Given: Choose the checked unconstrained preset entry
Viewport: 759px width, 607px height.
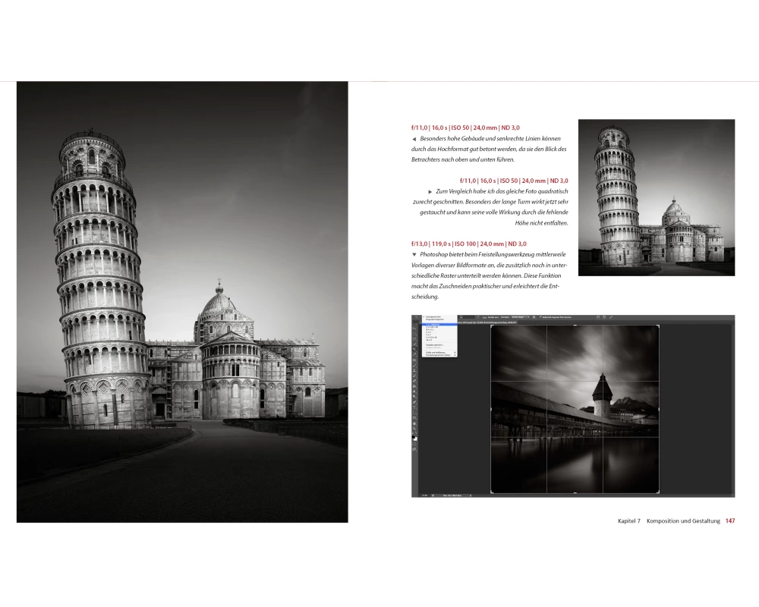Looking at the screenshot, I should coord(434,317).
